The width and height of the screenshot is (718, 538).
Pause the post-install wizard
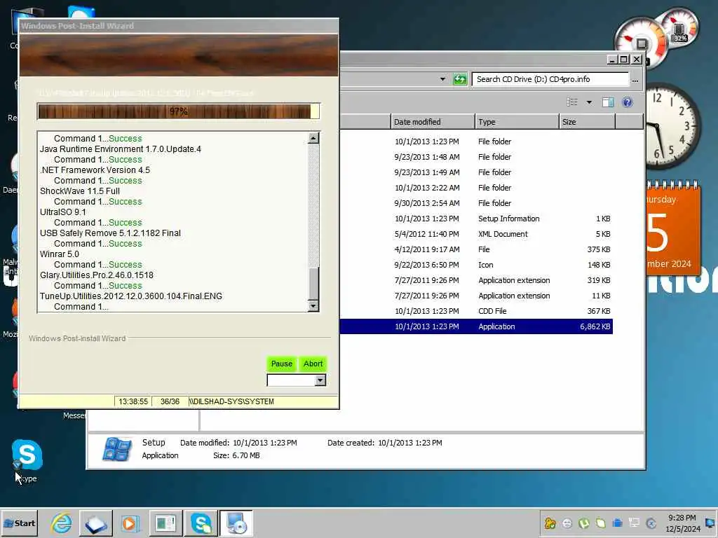coord(282,364)
